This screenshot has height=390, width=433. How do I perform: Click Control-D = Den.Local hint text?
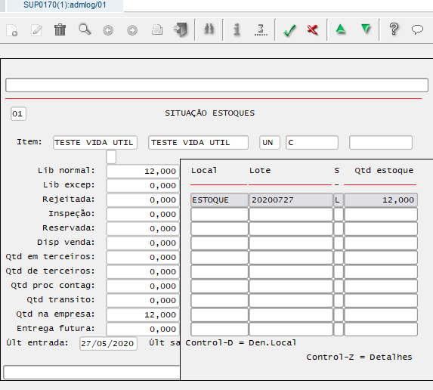point(240,343)
